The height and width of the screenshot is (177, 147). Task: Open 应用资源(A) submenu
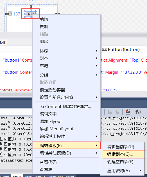pos(122,171)
